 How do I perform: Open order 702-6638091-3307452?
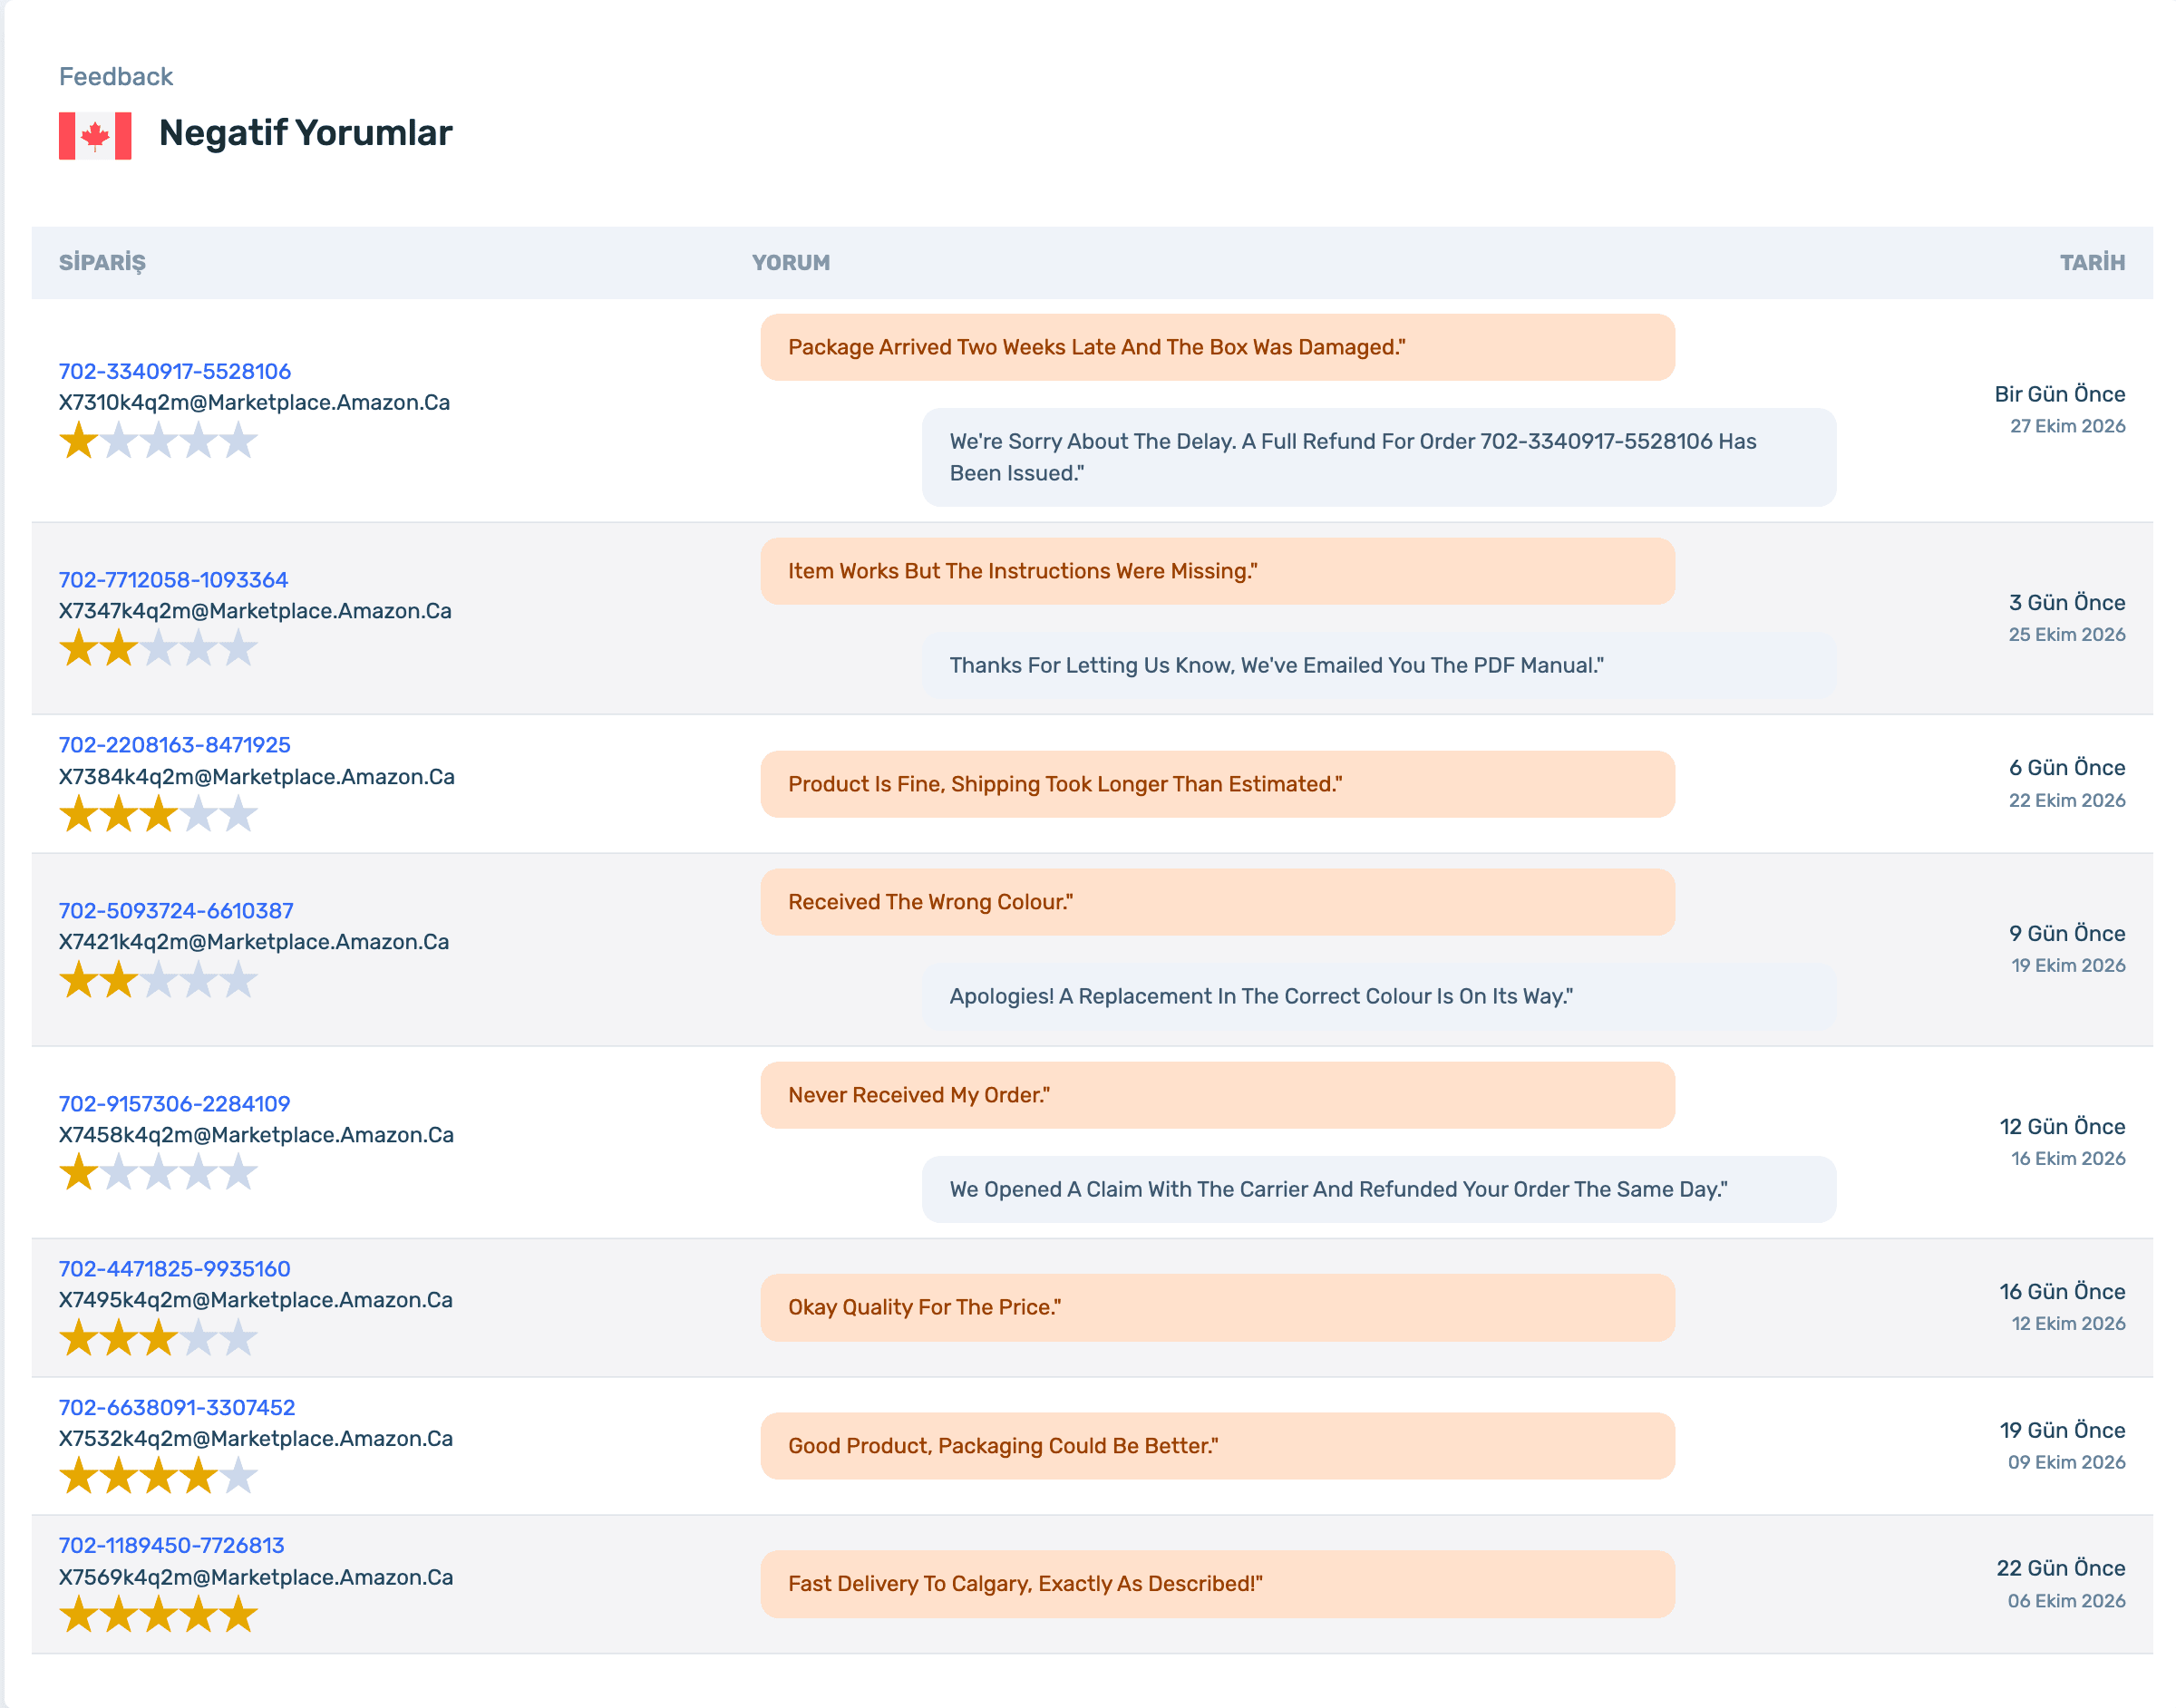click(x=177, y=1408)
